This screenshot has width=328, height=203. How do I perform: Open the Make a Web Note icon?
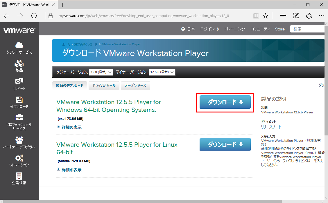(296, 16)
